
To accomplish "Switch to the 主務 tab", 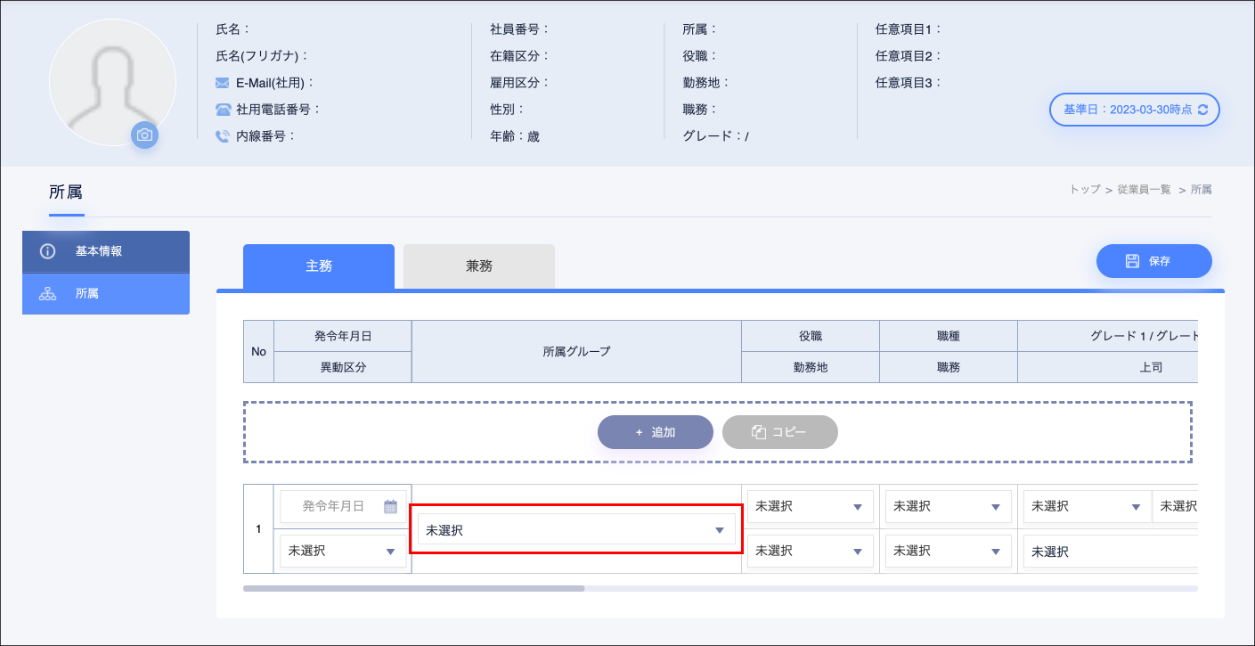I will point(319,266).
